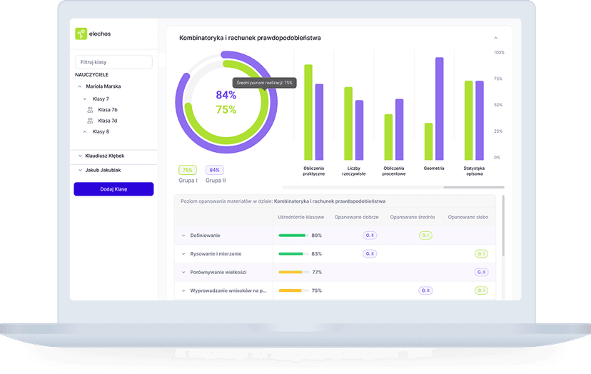Collapse the Mariola Marska teacher node

click(x=79, y=86)
